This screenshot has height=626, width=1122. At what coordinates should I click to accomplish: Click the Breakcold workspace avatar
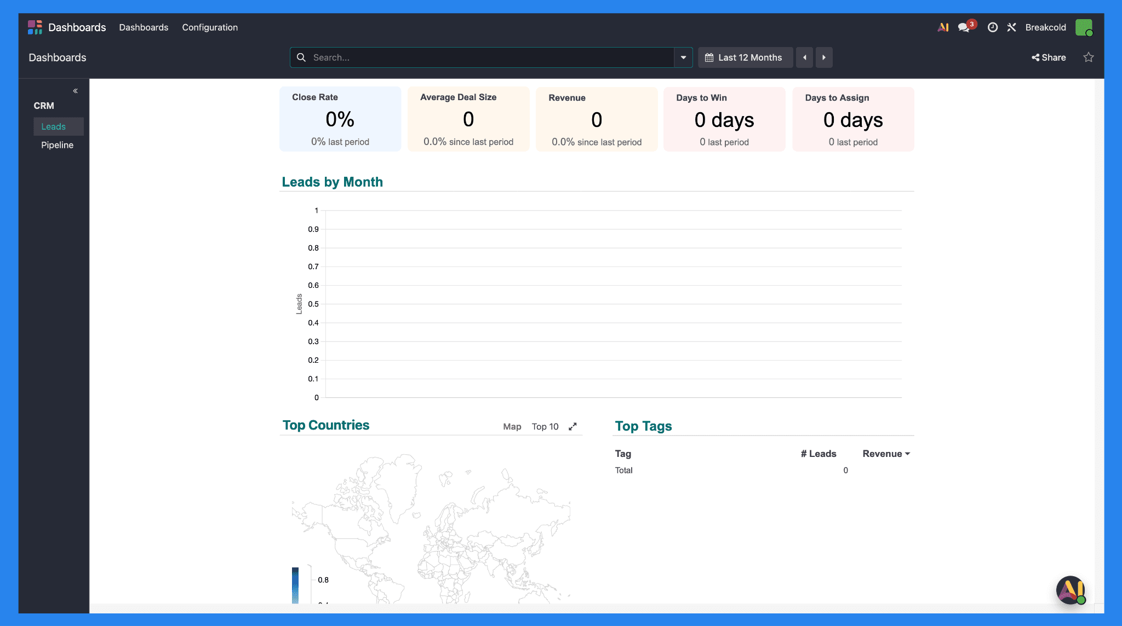coord(1084,27)
